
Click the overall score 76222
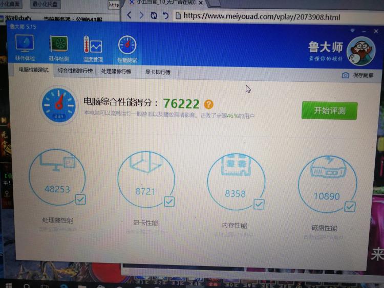(181, 103)
